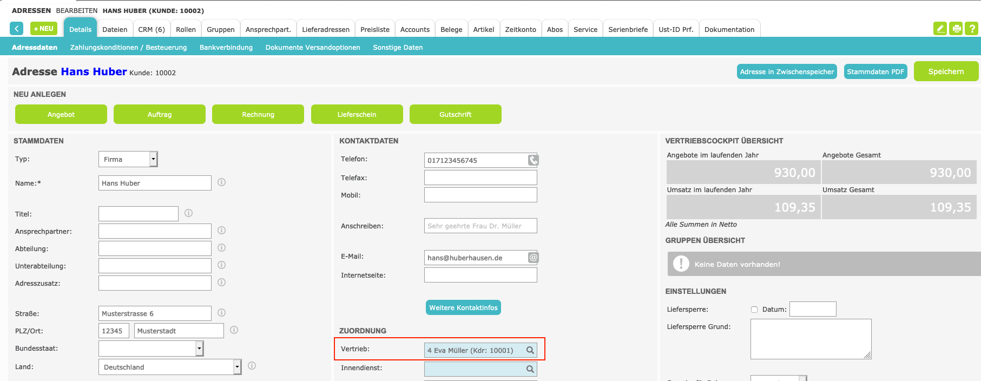Viewport: 981px width, 381px height.
Task: Open help via question mark icon
Action: (x=972, y=29)
